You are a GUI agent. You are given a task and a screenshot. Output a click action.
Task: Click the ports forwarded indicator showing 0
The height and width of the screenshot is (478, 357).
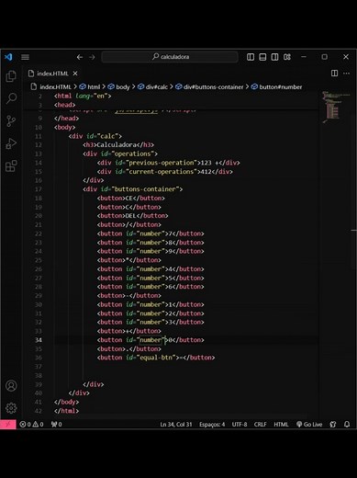(x=57, y=425)
